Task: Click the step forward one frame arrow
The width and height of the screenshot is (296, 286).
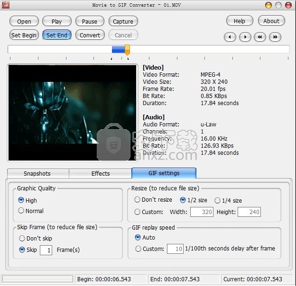Action: tap(245, 37)
